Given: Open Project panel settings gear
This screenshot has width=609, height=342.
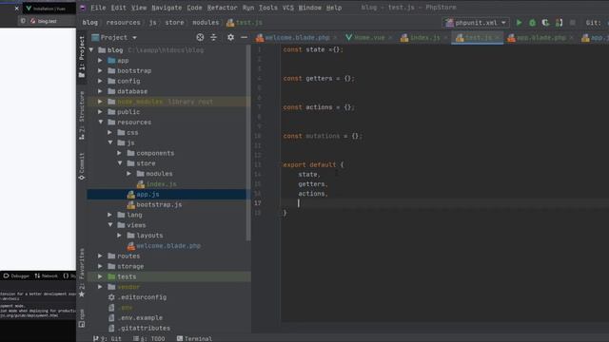Looking at the screenshot, I should [x=230, y=37].
